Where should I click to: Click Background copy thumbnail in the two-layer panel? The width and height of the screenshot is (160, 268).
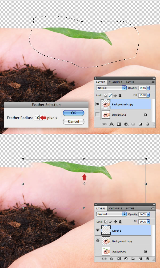coord(106,104)
